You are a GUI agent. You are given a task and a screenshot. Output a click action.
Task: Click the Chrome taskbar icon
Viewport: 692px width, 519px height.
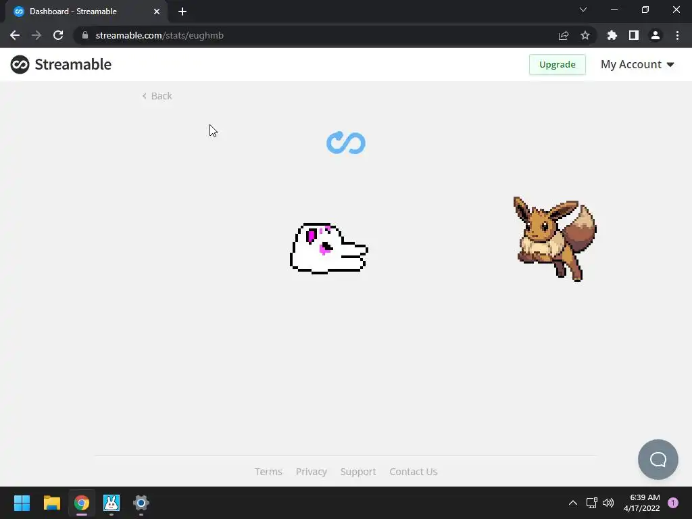pos(82,503)
